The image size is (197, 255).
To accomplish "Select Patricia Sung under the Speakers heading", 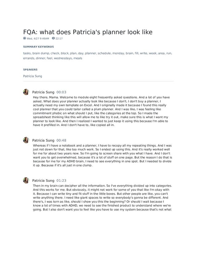I will (x=33, y=76).
